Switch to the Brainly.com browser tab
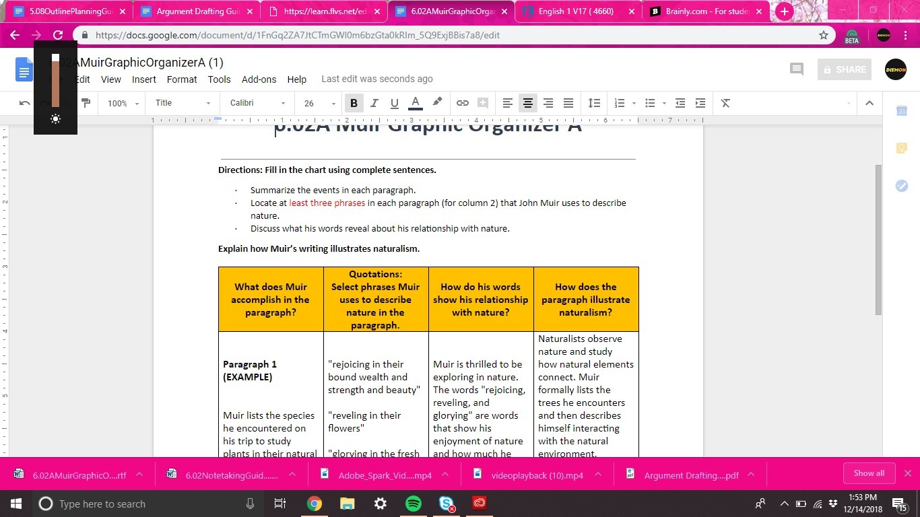 706,11
